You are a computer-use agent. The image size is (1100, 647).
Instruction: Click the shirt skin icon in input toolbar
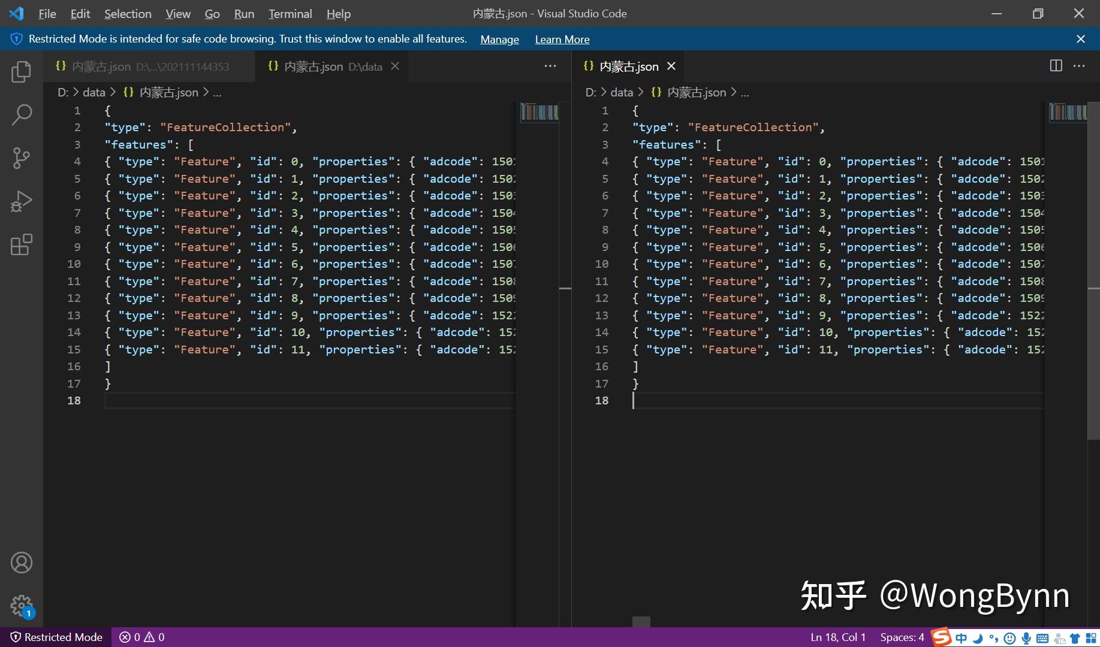[x=1075, y=639]
